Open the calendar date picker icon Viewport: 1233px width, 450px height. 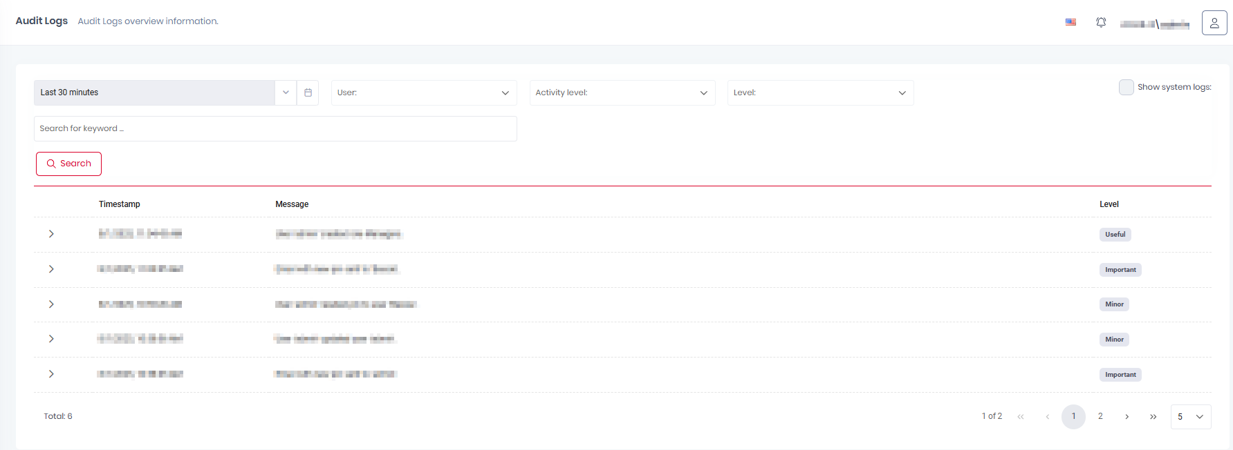308,92
